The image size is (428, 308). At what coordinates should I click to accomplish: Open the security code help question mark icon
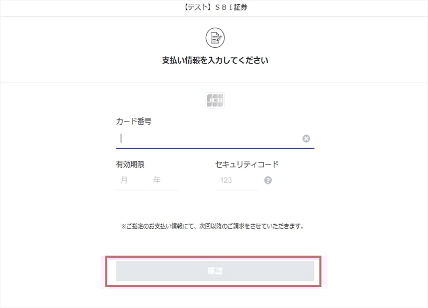point(267,180)
